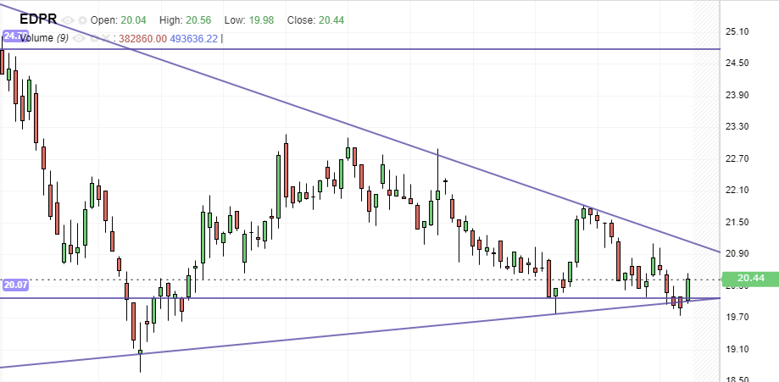Click the red volume value 382860.00
The height and width of the screenshot is (382, 779).
coord(143,39)
